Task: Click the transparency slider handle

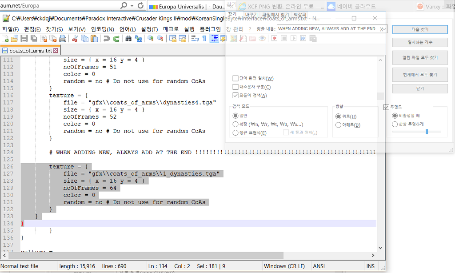Action: pos(427,132)
